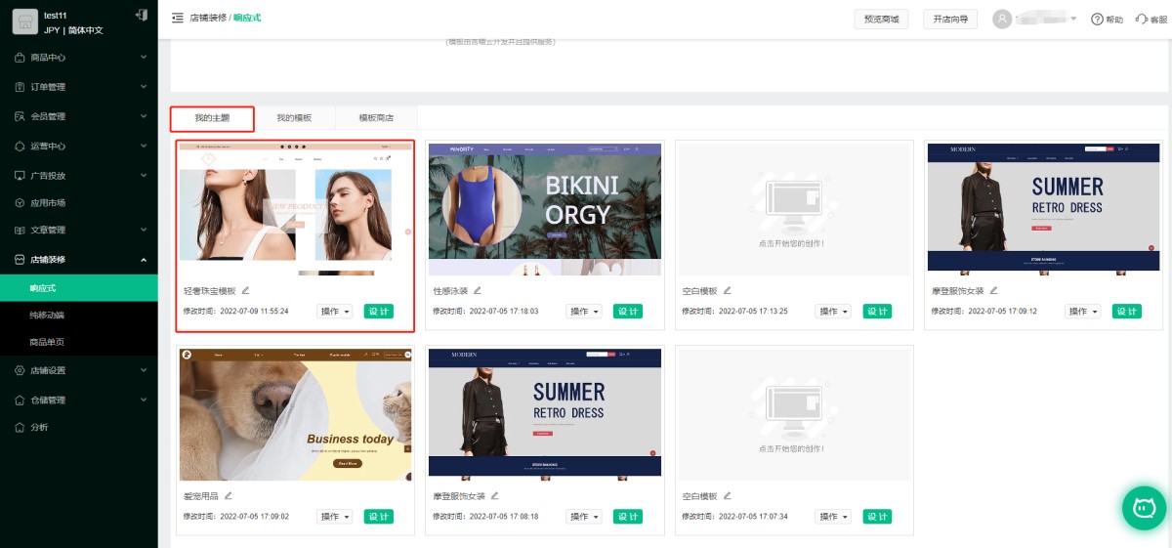Screen dimensions: 1172x548
Task: Expand the 商品中心 sidebar menu
Action: click(78, 58)
